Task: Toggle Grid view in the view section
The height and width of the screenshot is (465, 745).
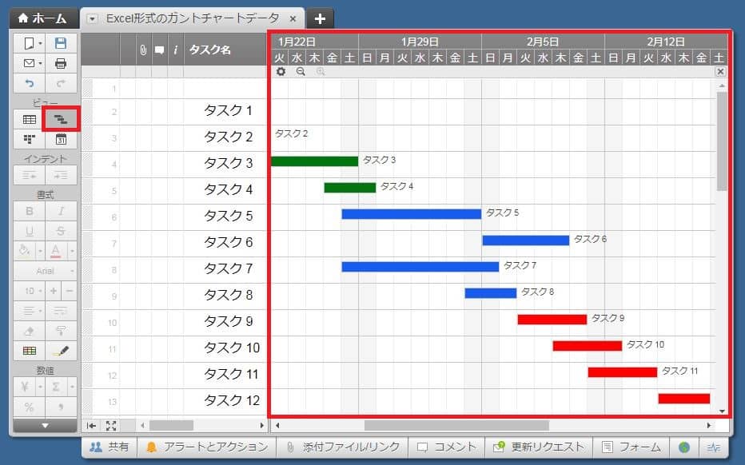Action: [x=30, y=119]
